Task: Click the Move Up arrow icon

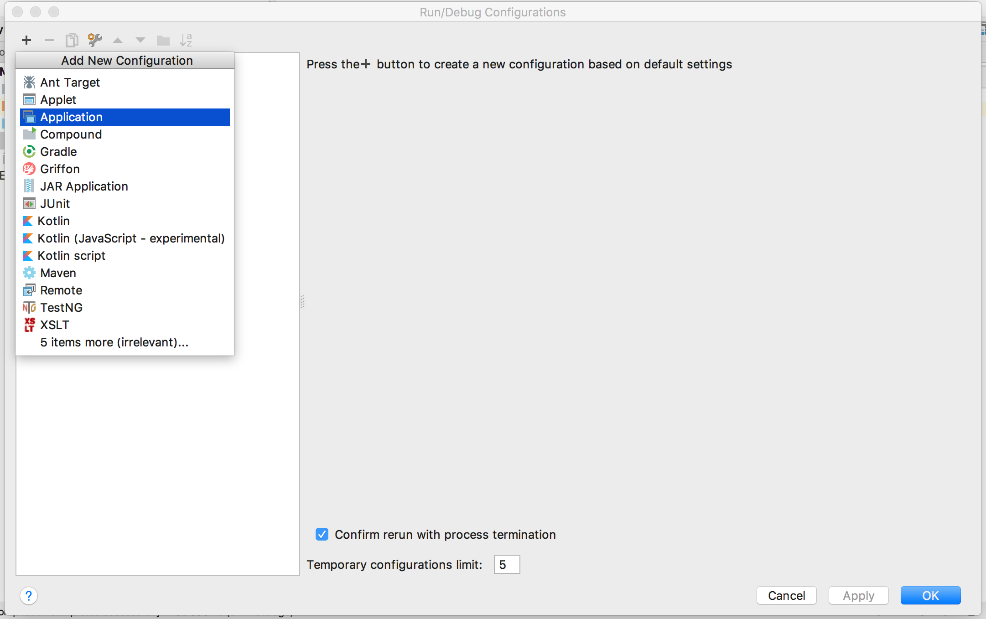Action: (118, 40)
